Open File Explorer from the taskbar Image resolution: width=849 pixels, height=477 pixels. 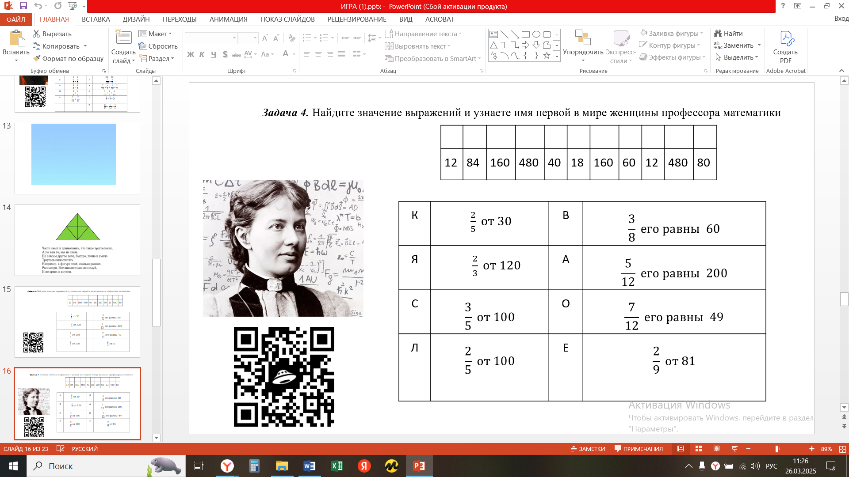pyautogui.click(x=282, y=466)
